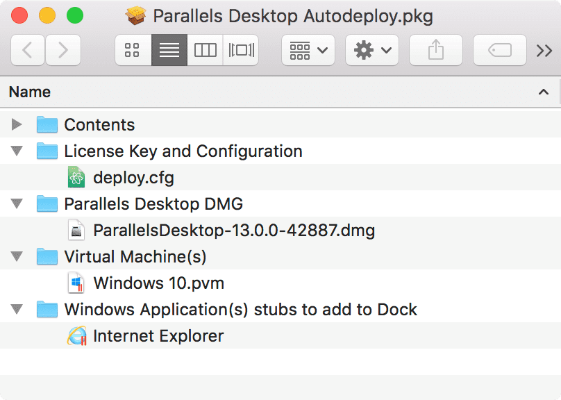561x400 pixels.
Task: Collapse the Virtual Machine(s) folder
Action: click(17, 256)
